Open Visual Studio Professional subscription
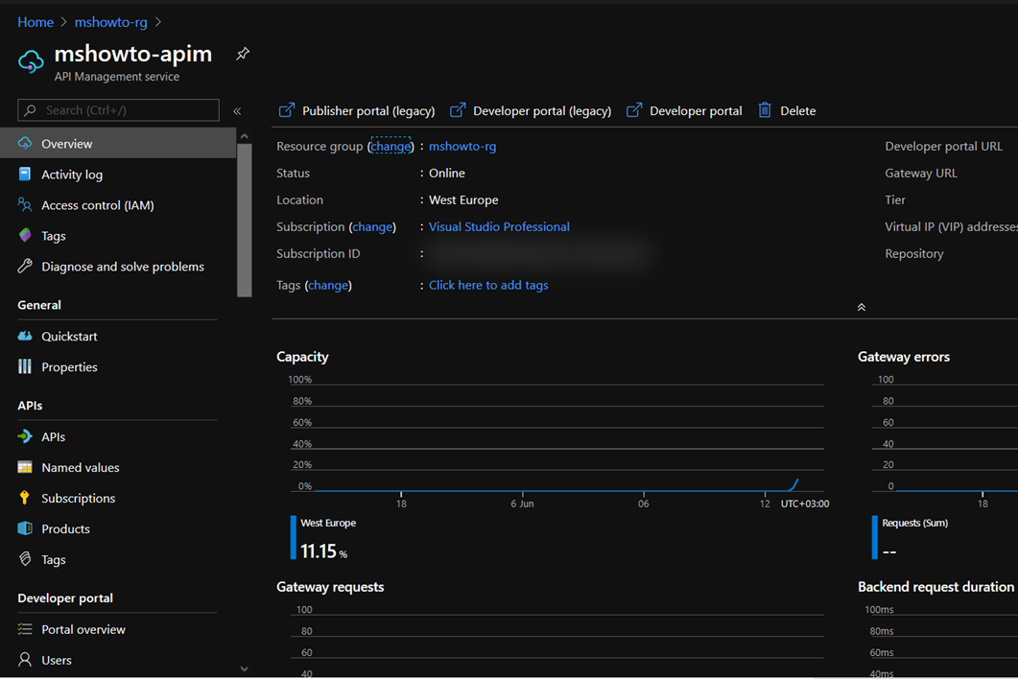 [499, 226]
